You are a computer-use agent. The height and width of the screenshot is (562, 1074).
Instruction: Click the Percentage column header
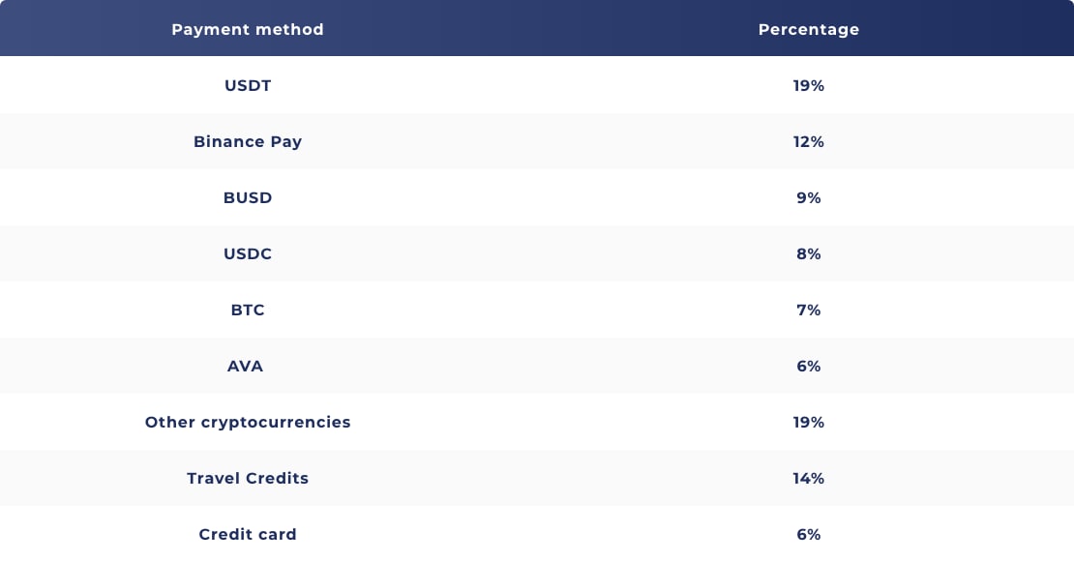pos(808,29)
